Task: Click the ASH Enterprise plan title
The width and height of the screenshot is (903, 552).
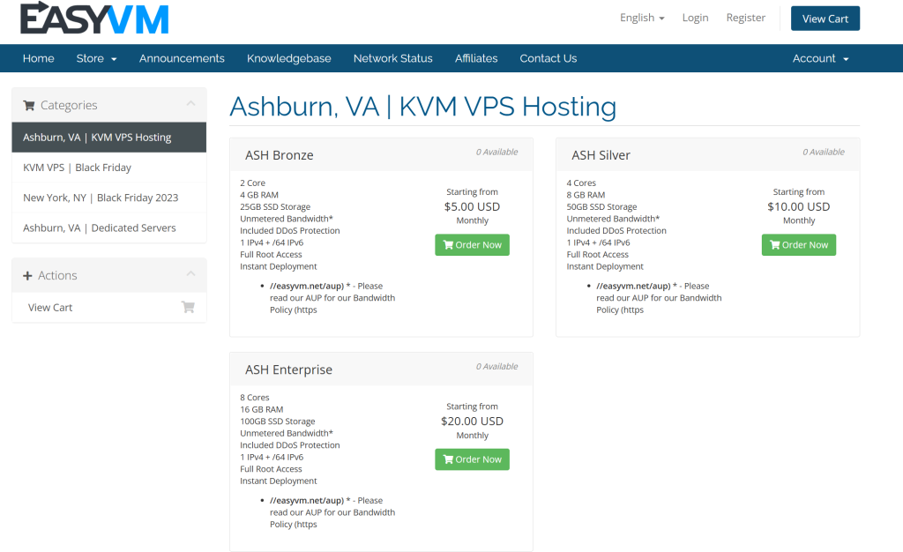Action: click(x=288, y=369)
